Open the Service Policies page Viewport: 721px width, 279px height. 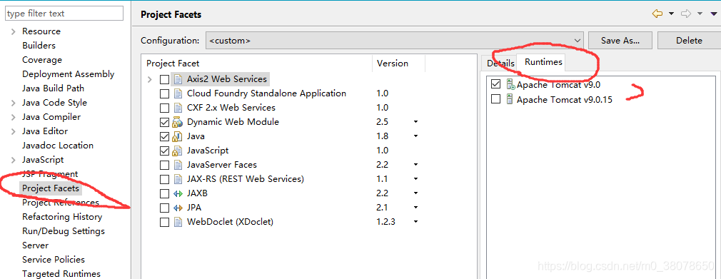(x=54, y=259)
